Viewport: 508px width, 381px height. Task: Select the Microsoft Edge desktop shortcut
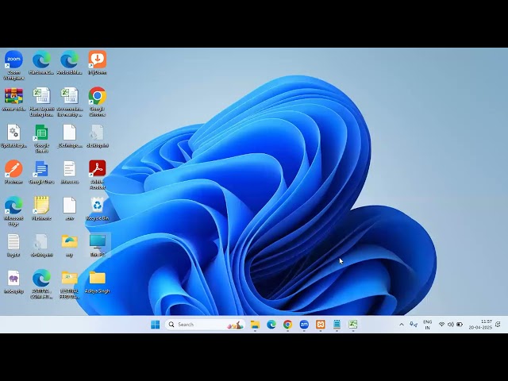(x=13, y=205)
